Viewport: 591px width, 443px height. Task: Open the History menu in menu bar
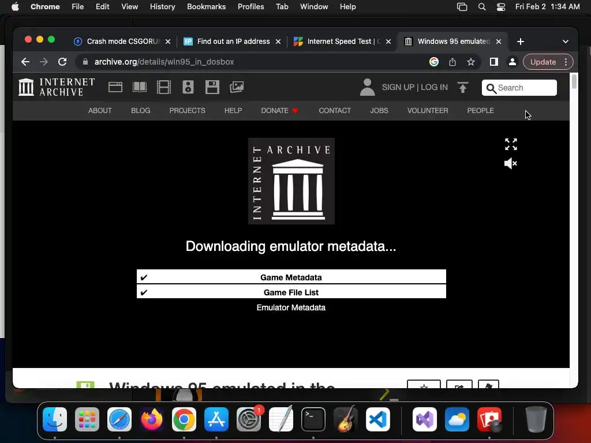[x=162, y=6]
